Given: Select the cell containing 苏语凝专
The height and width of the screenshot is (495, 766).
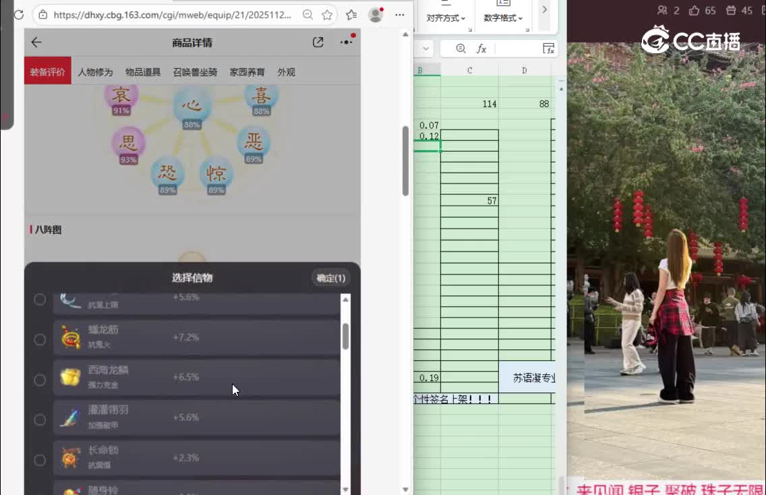Looking at the screenshot, I should (x=527, y=377).
